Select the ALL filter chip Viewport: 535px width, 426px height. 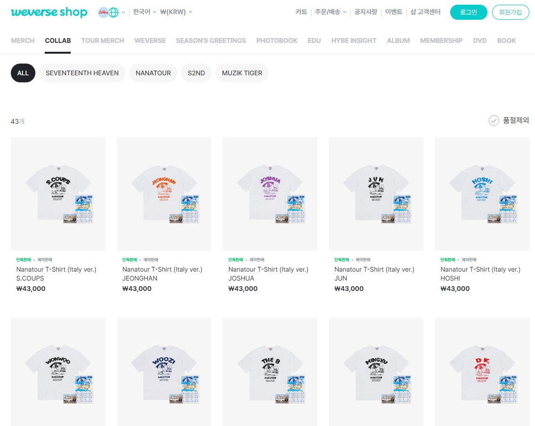tap(23, 73)
